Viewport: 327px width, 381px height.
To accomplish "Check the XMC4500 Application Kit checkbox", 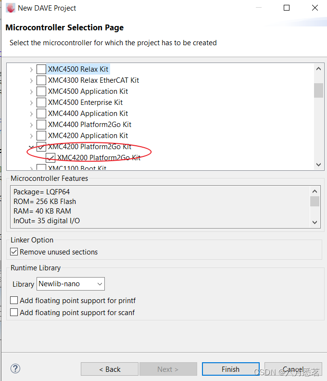I will point(41,91).
